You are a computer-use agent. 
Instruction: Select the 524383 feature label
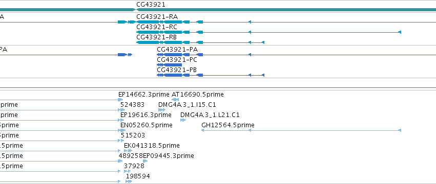point(132,105)
